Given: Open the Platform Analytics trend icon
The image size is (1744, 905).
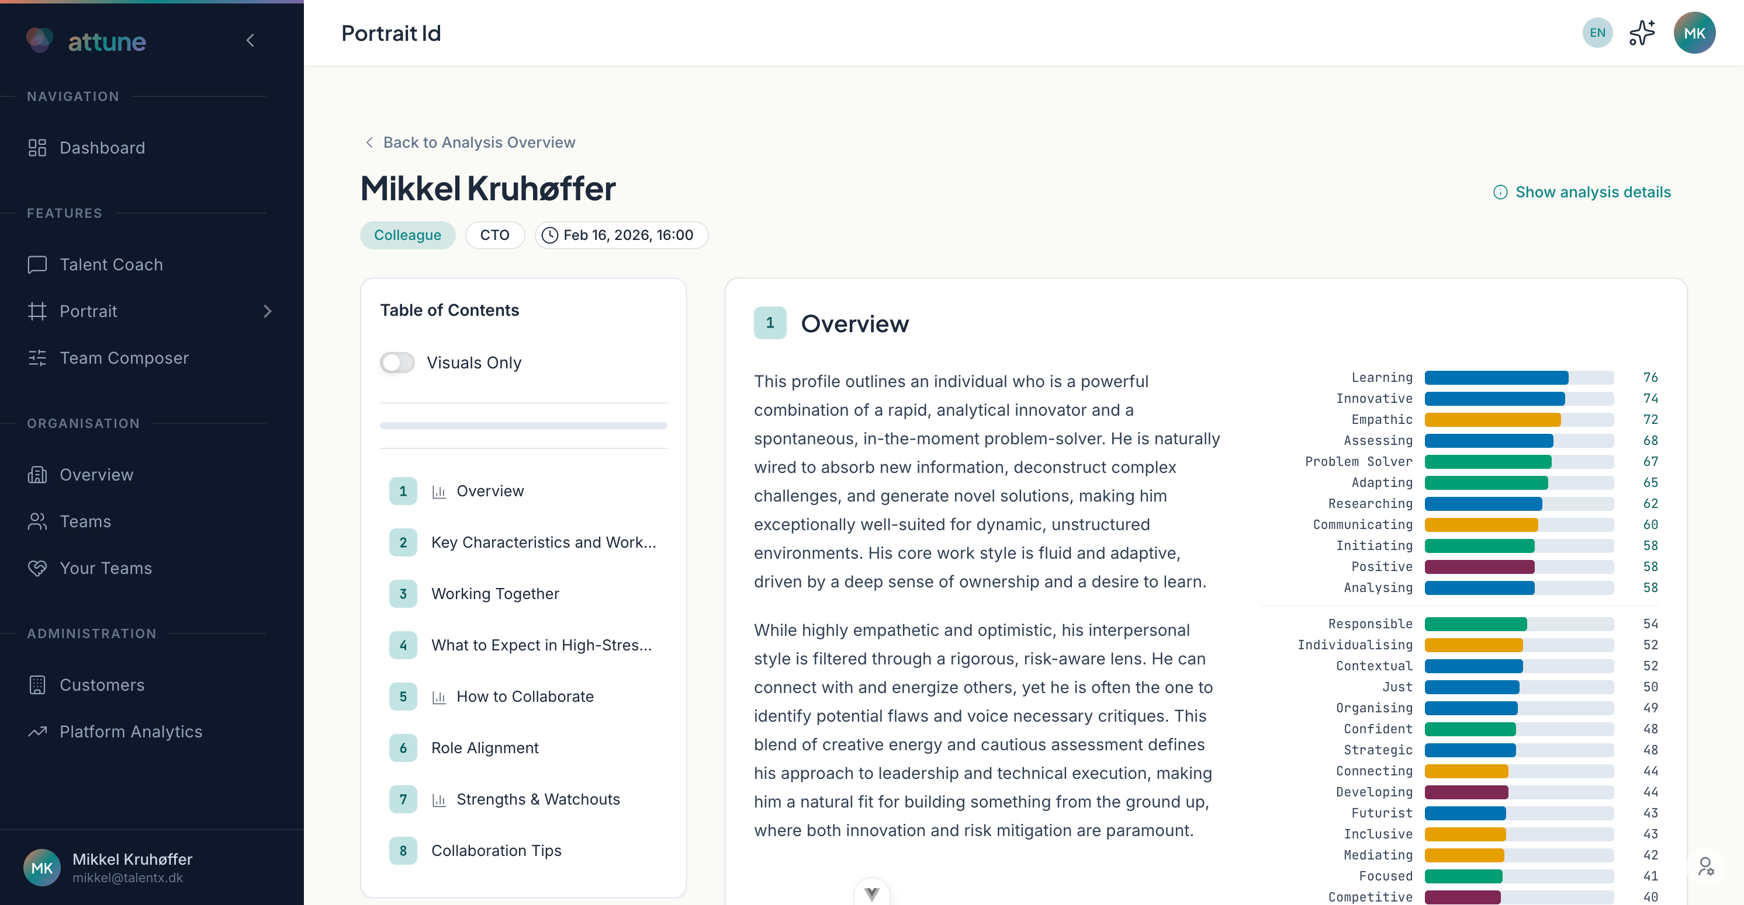Looking at the screenshot, I should coord(37,731).
